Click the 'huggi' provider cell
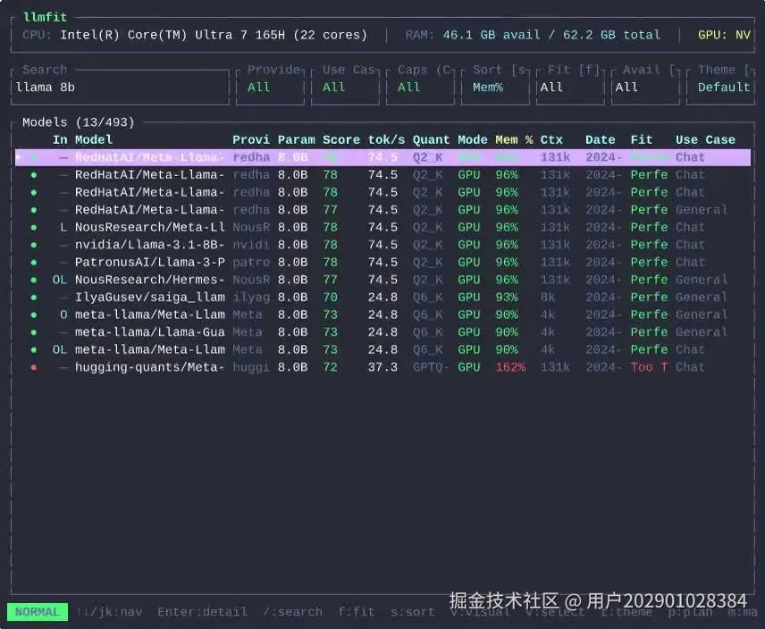 pos(251,367)
